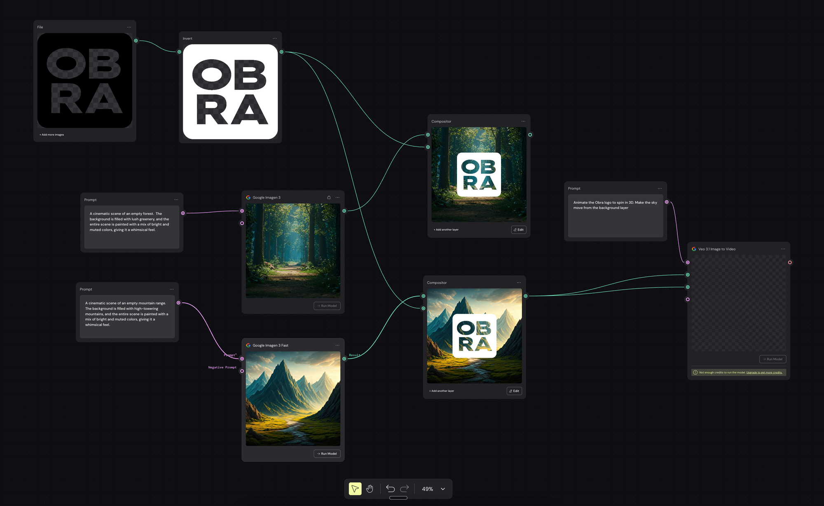824x506 pixels.
Task: Open the File node three-dot menu
Action: click(x=129, y=27)
